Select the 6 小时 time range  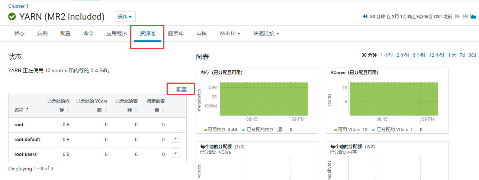coord(419,55)
